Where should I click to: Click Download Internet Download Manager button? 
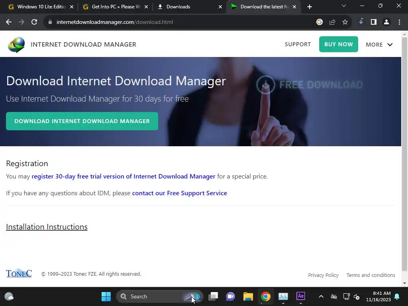click(x=82, y=121)
